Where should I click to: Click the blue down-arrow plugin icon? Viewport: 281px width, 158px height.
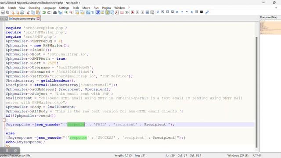[187, 12]
